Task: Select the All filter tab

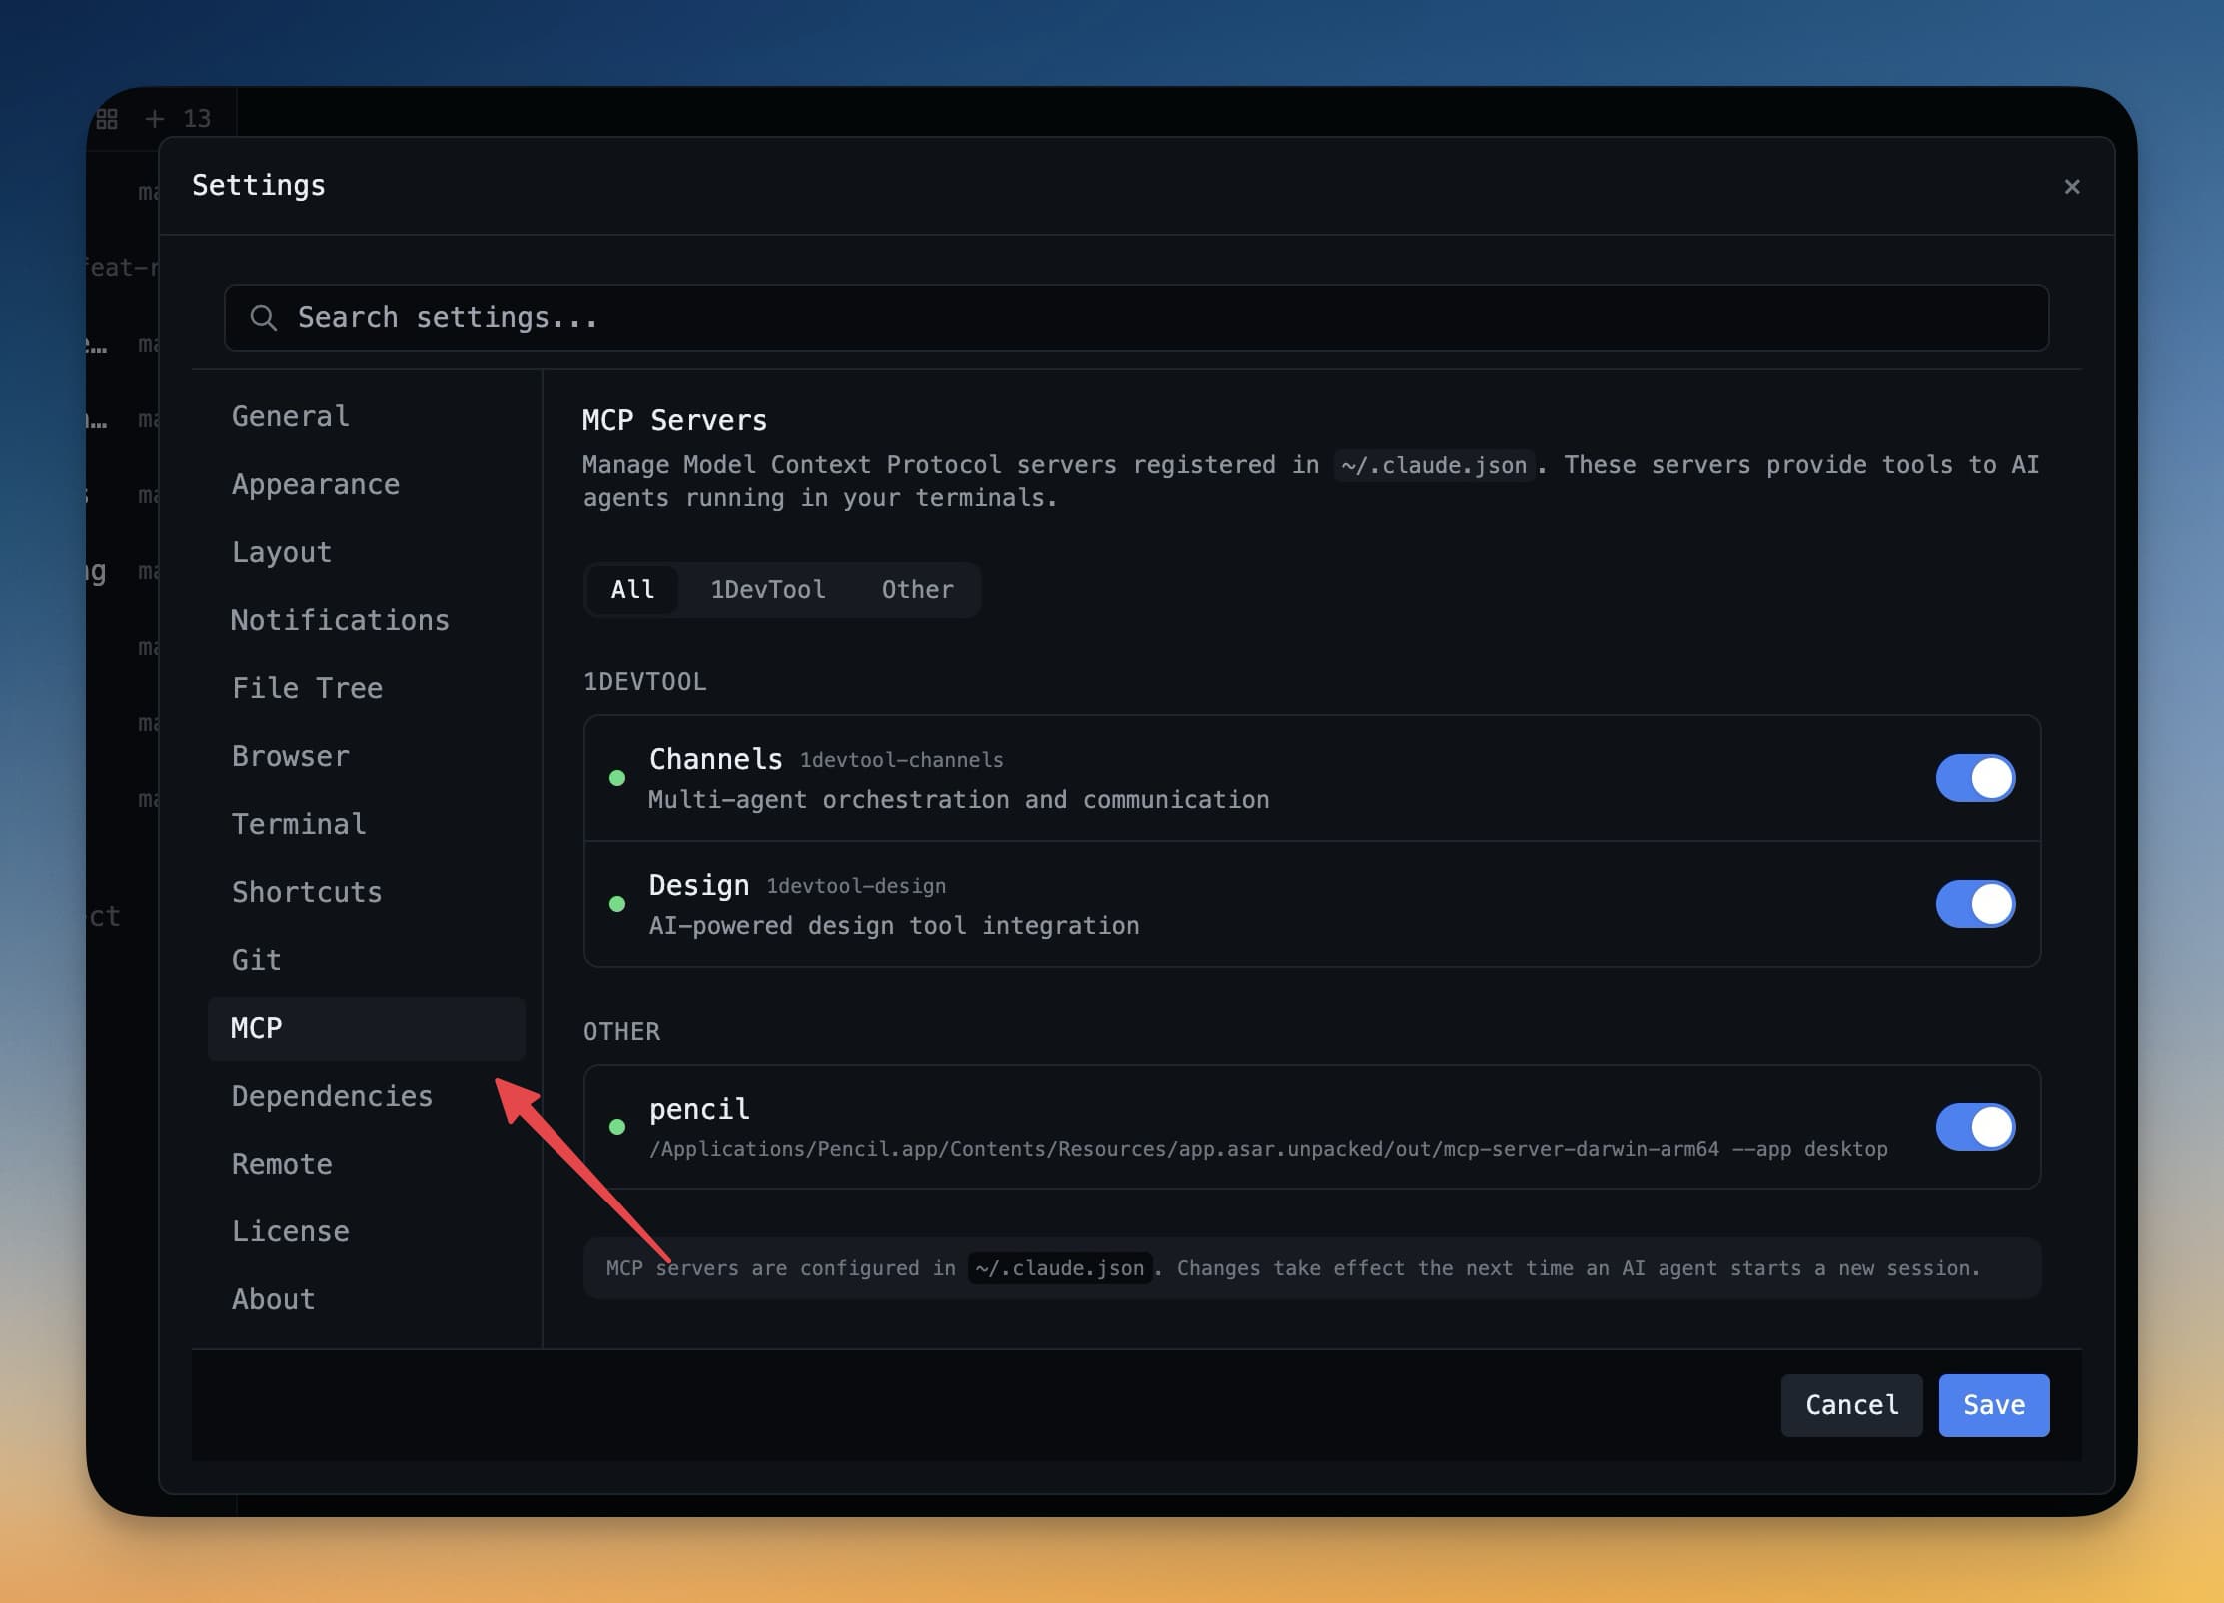Action: pos(633,589)
